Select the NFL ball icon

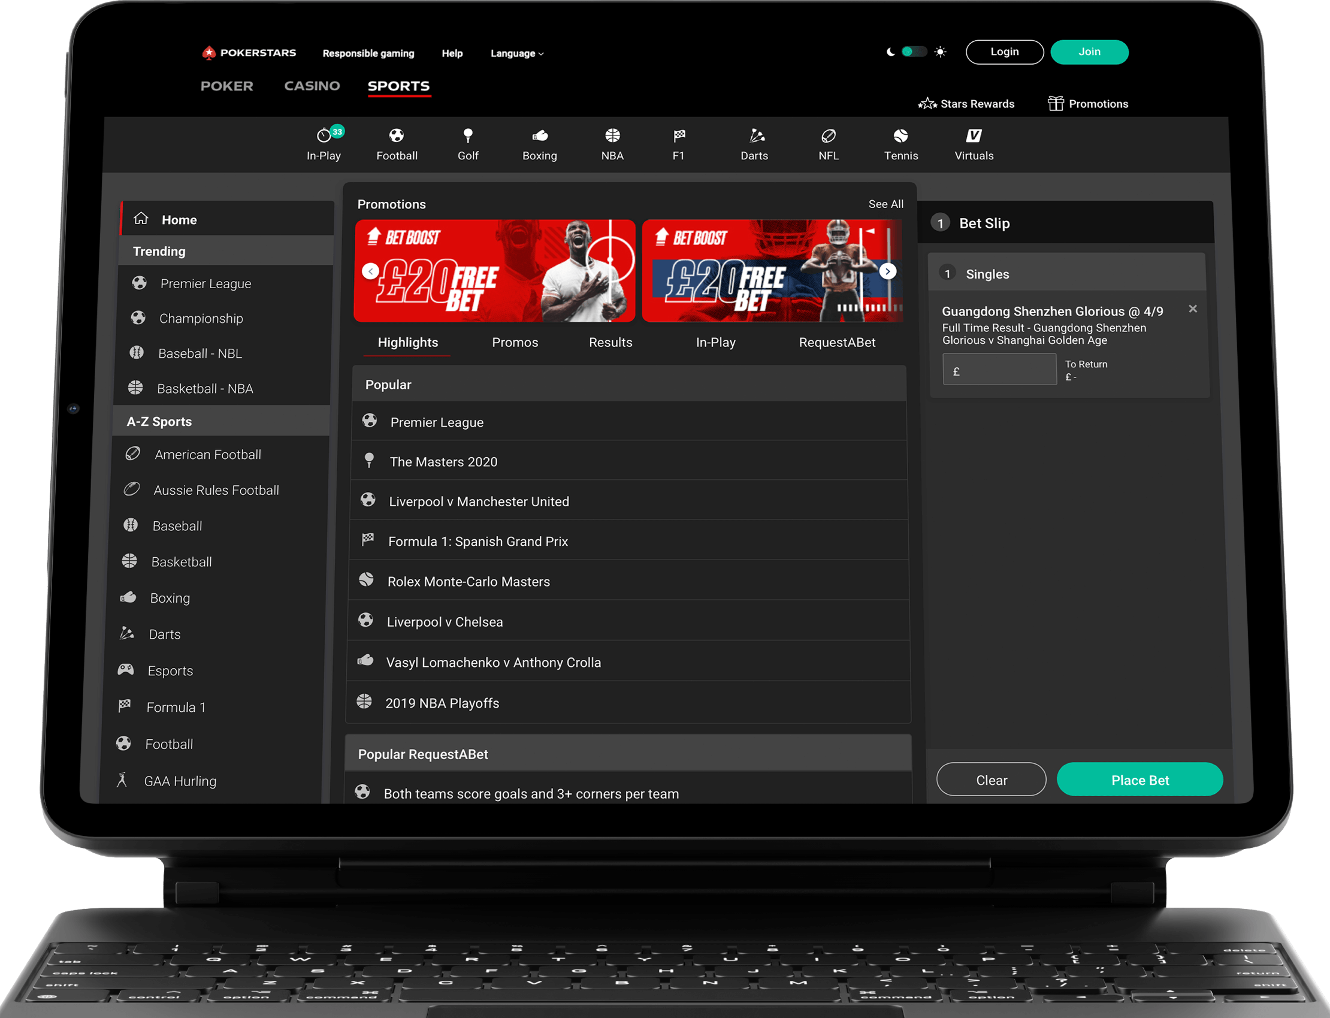click(829, 136)
